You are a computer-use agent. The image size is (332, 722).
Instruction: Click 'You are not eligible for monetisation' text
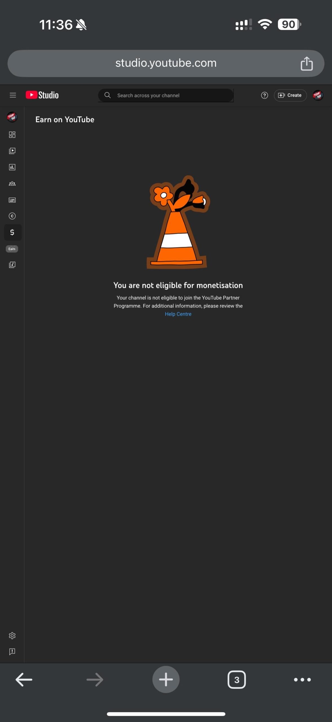click(x=178, y=285)
